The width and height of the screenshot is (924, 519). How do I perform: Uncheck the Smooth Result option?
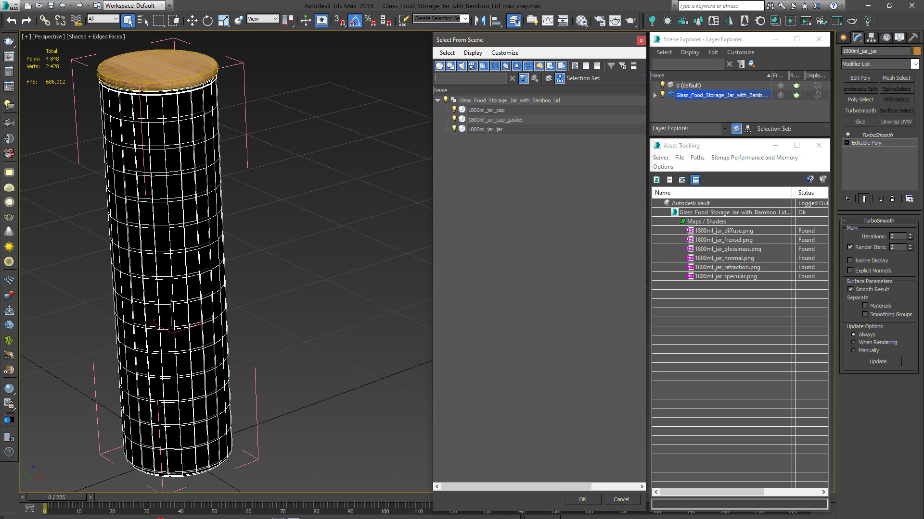(x=850, y=289)
